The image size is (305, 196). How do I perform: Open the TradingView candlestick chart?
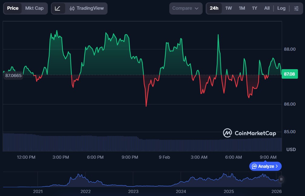pos(86,8)
